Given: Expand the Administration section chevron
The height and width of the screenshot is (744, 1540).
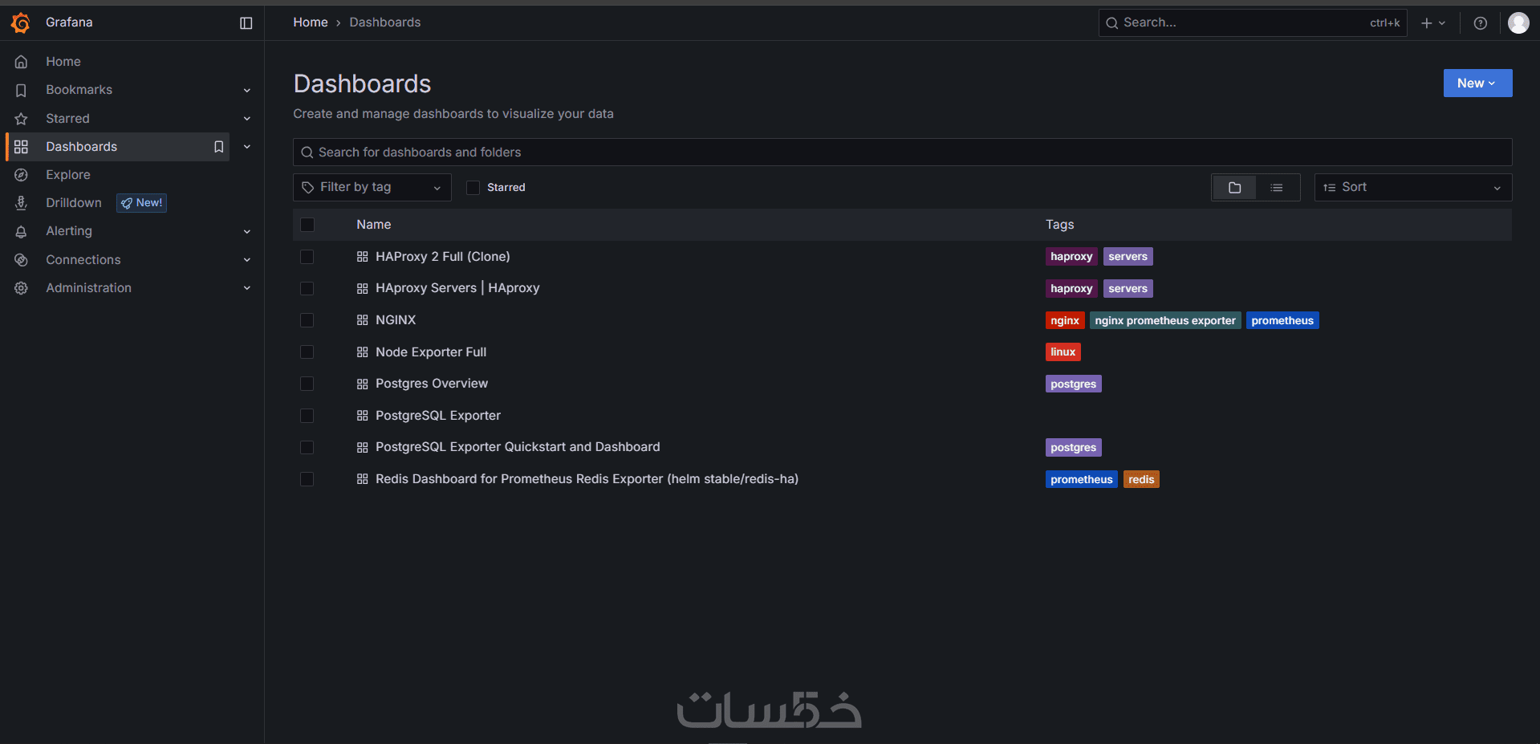Looking at the screenshot, I should [x=247, y=288].
